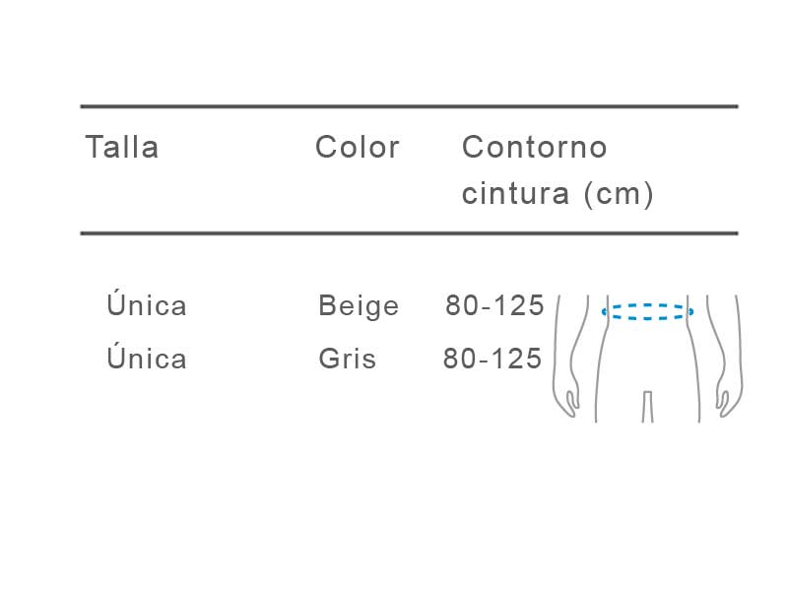The image size is (788, 591).
Task: Select the left blue dot on waistline
Action: point(605,311)
